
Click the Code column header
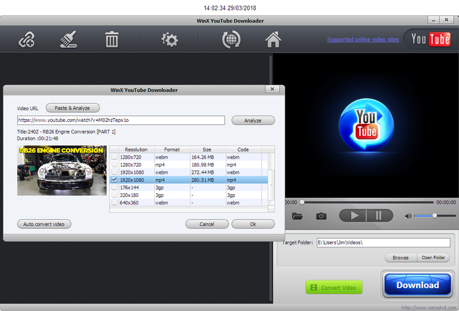[x=244, y=149]
